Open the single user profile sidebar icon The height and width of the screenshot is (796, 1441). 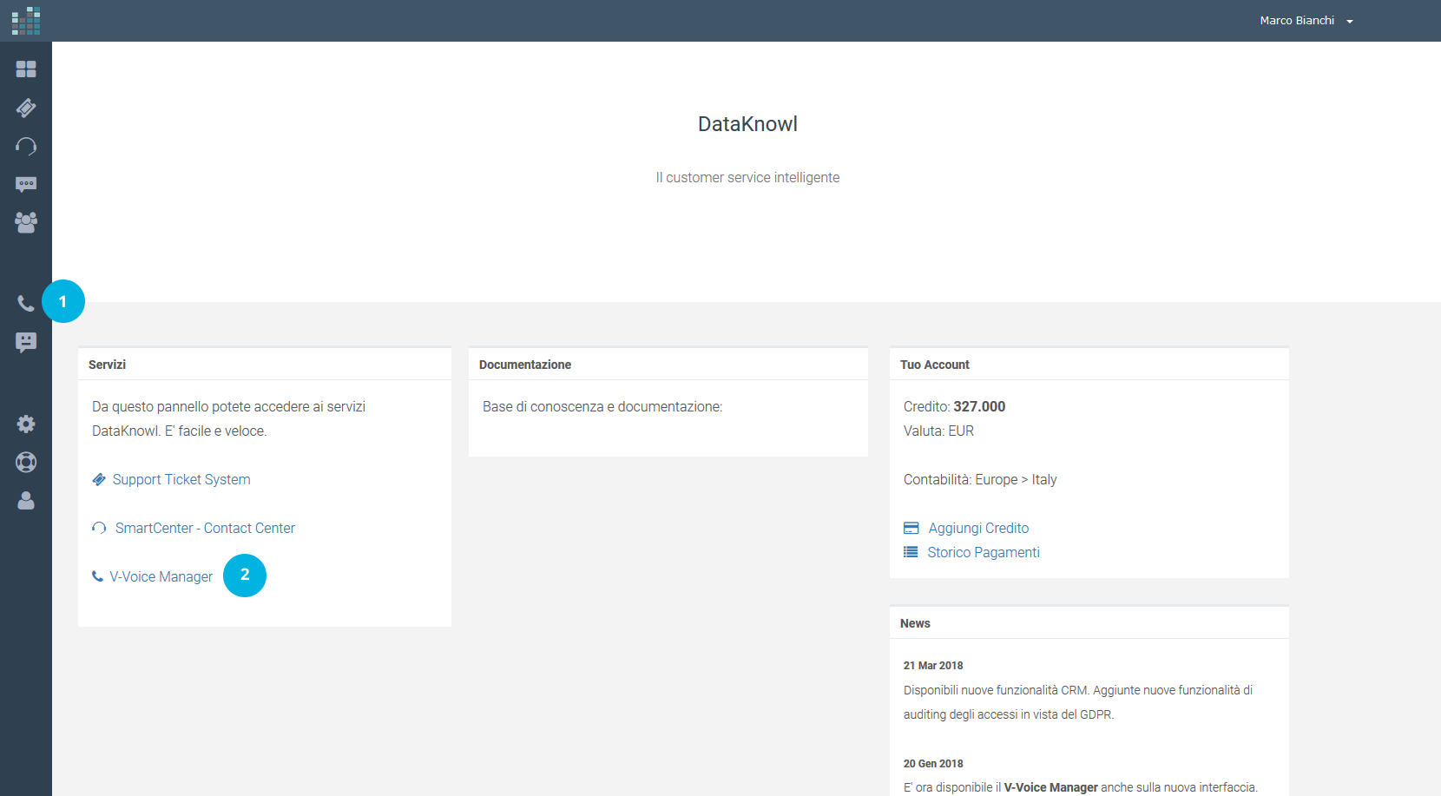pos(26,501)
